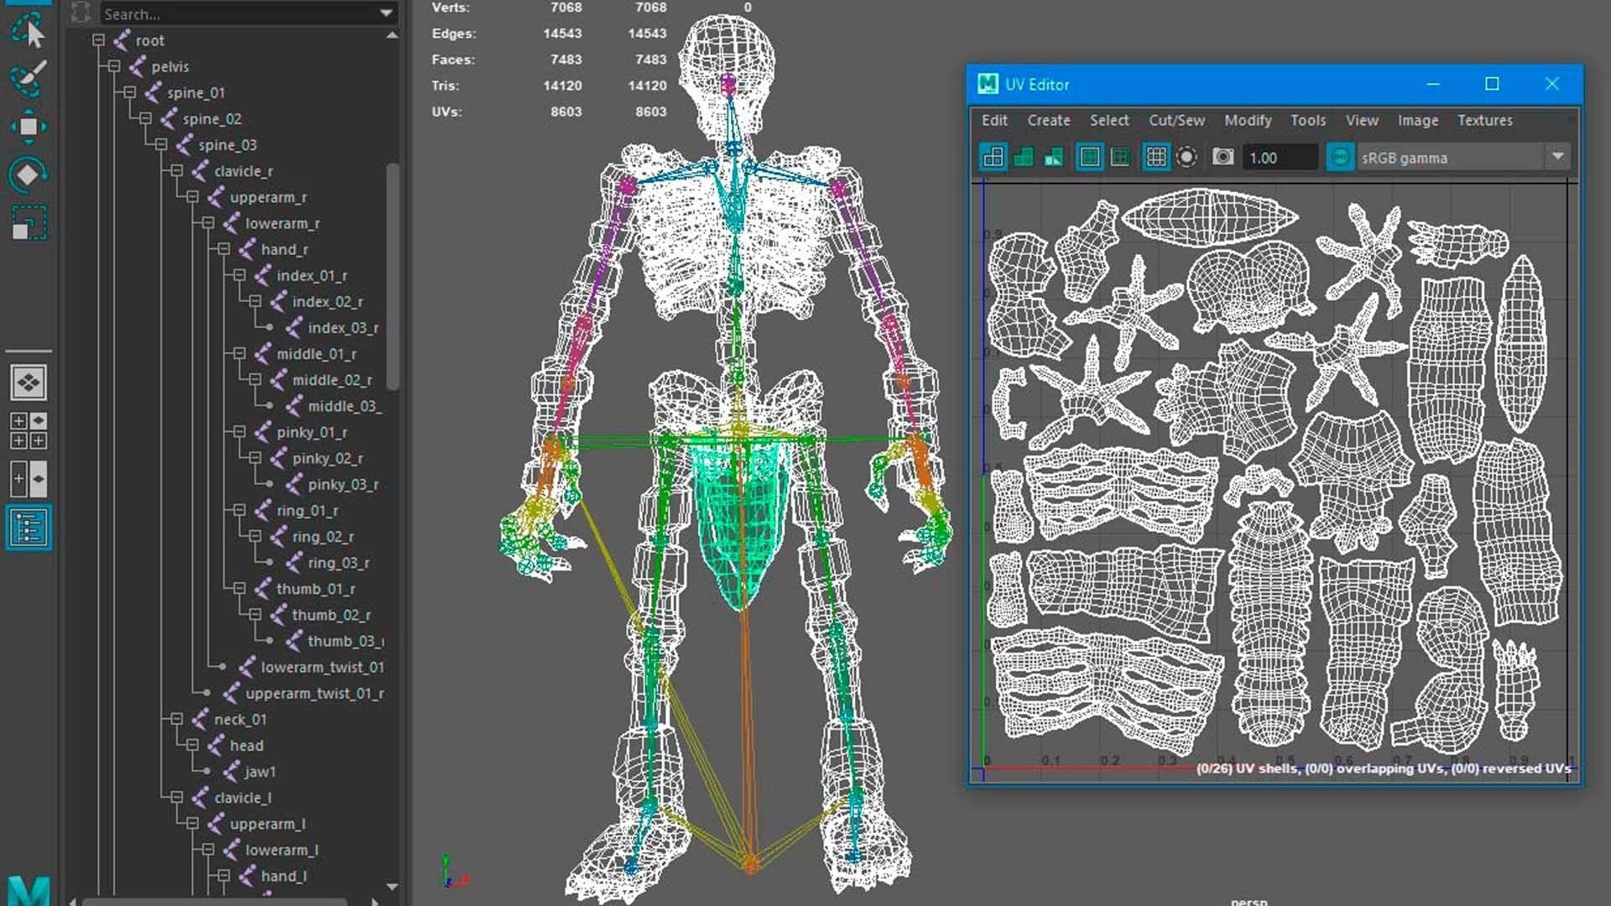This screenshot has height=906, width=1611.
Task: Click the isolate select dashed circle icon
Action: [x=1186, y=157]
